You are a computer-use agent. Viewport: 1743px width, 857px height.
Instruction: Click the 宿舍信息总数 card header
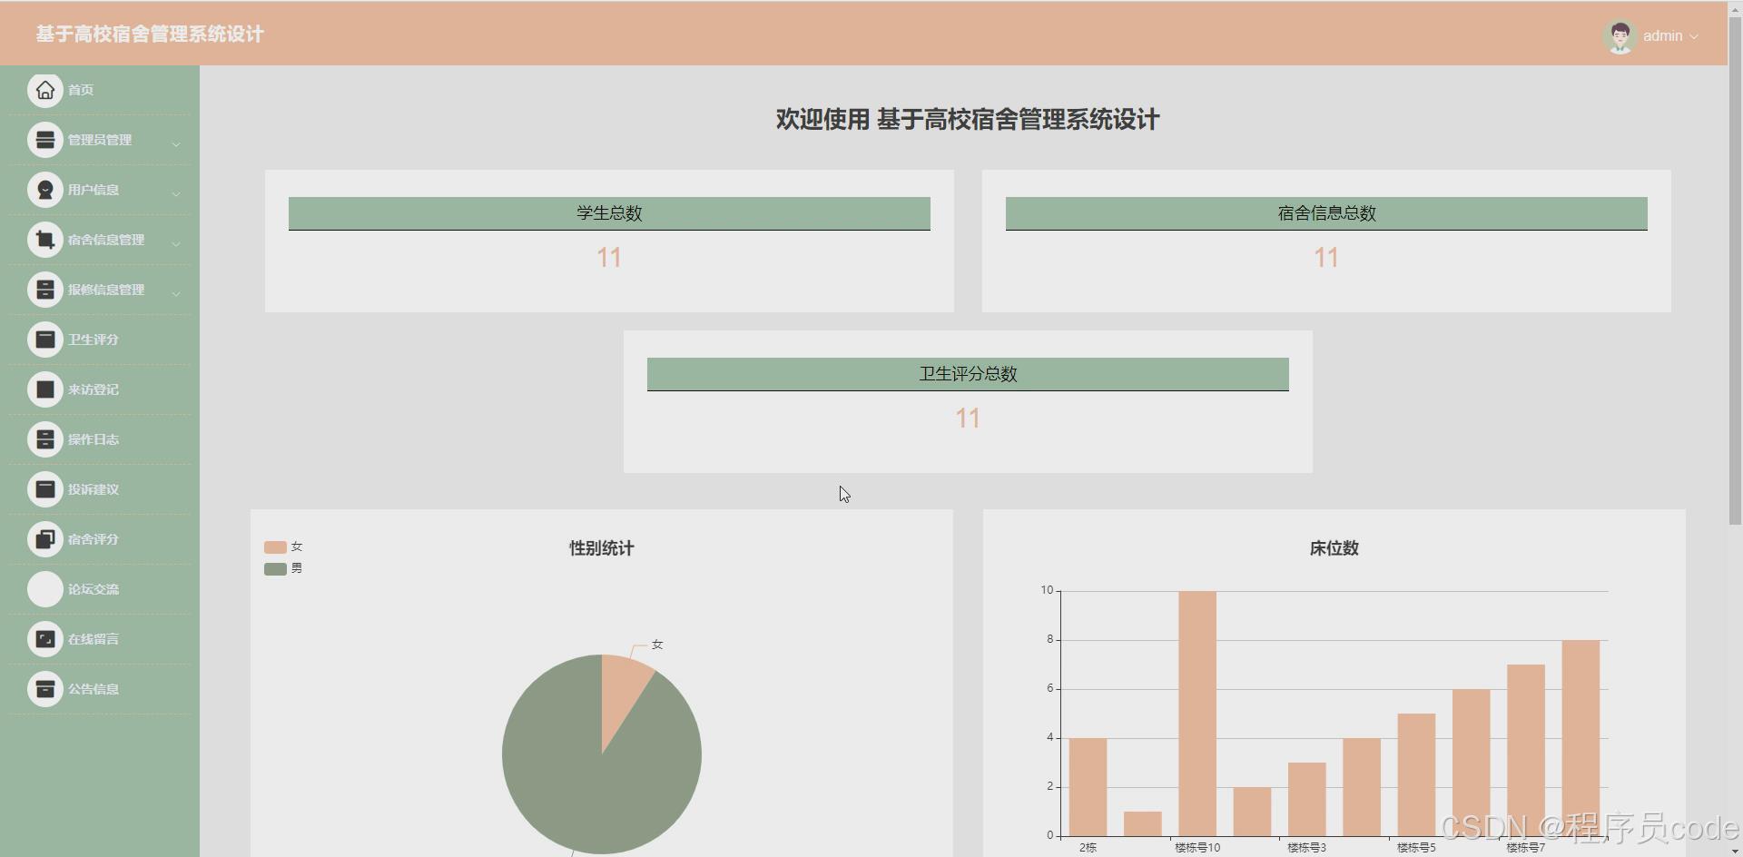(1326, 213)
